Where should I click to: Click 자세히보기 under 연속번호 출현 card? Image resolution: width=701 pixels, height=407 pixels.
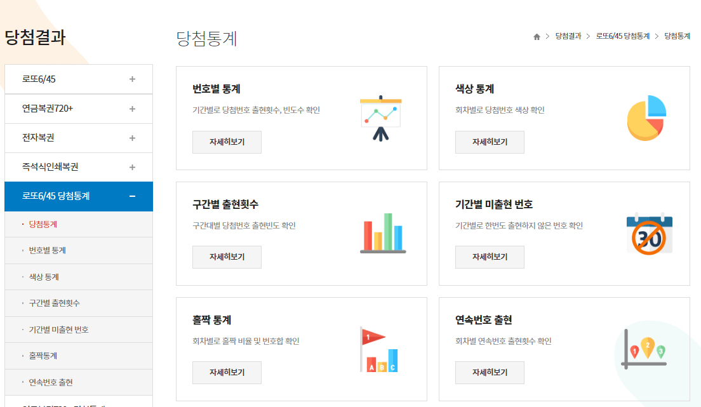pos(490,373)
